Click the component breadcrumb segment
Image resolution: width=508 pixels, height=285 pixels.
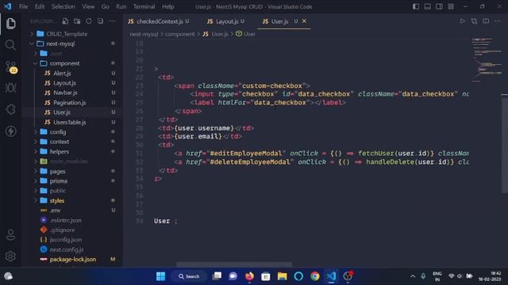[x=180, y=34]
